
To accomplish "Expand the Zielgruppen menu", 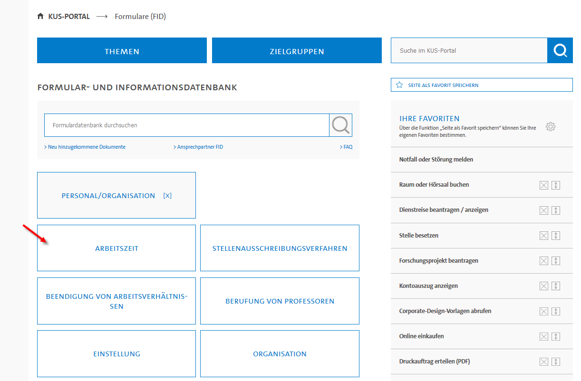I will 297,51.
